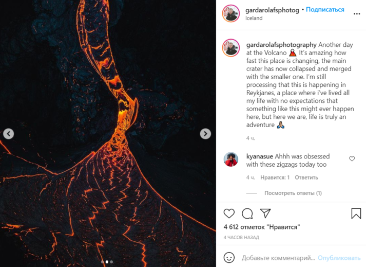366x267 pixels.
Task: Select the third carousel dot indicator
Action: click(x=111, y=262)
